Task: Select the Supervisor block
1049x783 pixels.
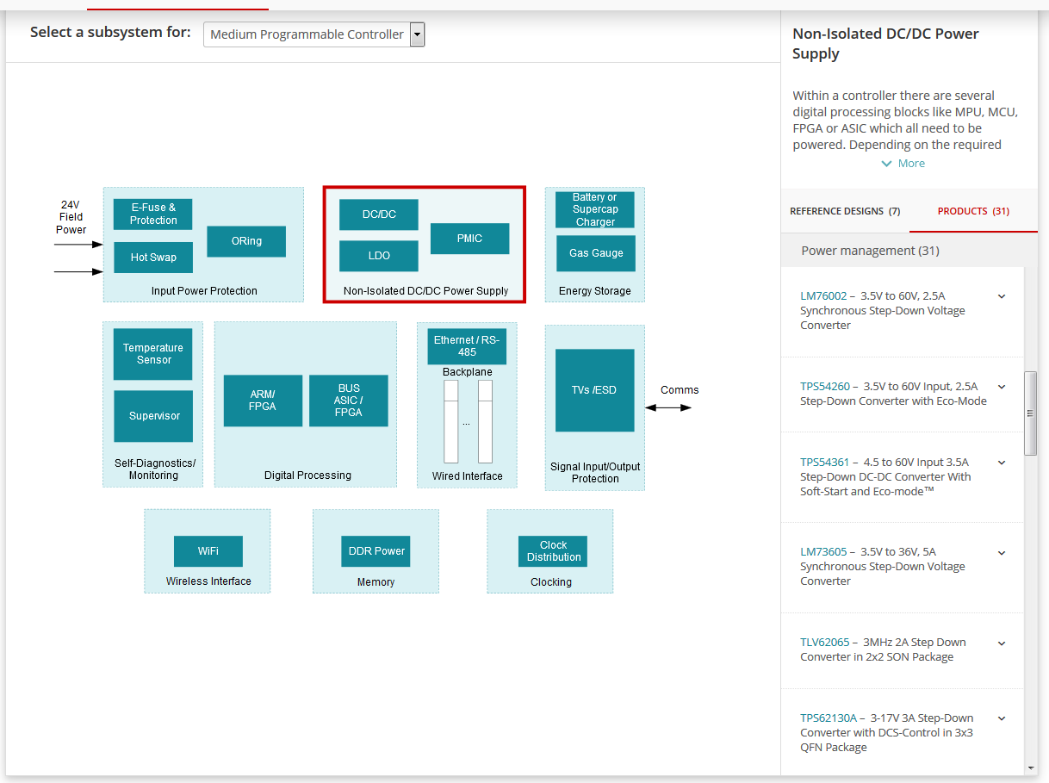Action: click(153, 416)
